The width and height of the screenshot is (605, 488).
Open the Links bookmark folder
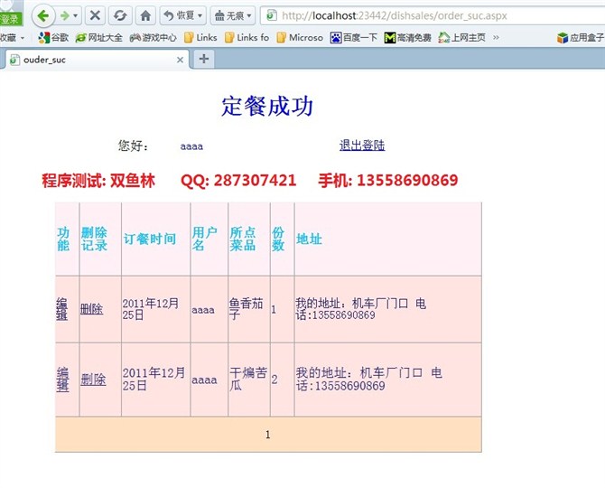[x=200, y=38]
